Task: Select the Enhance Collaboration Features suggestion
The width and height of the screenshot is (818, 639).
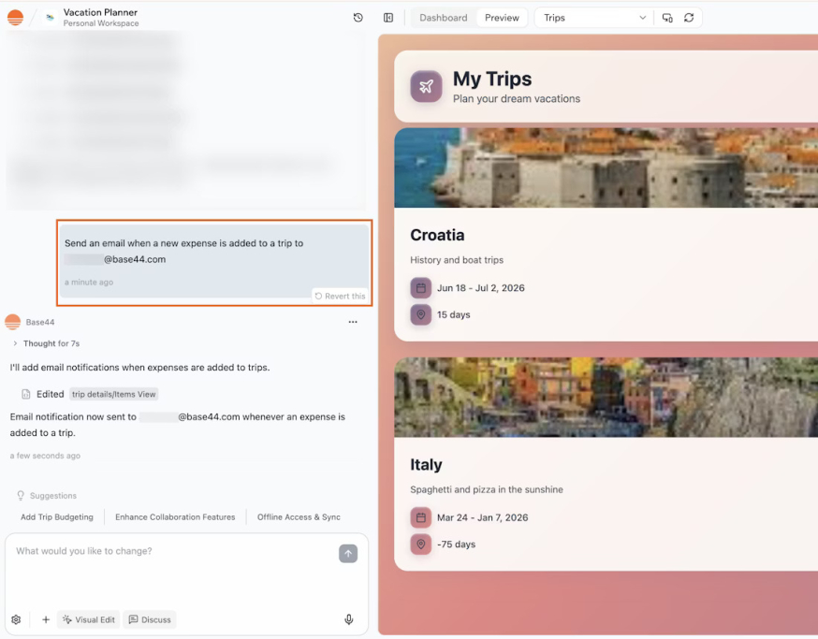Action: [x=175, y=516]
